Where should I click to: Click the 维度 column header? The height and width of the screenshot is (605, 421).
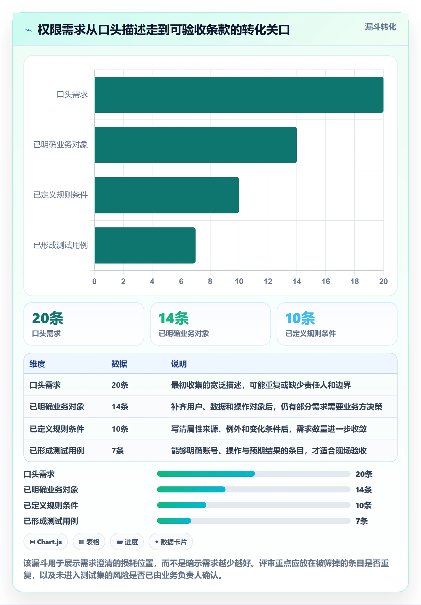[37, 364]
